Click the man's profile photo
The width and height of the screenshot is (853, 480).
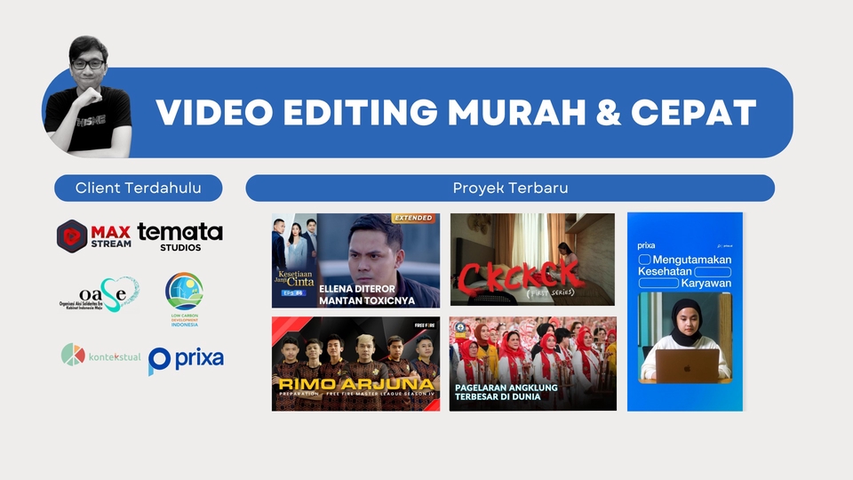click(x=88, y=97)
